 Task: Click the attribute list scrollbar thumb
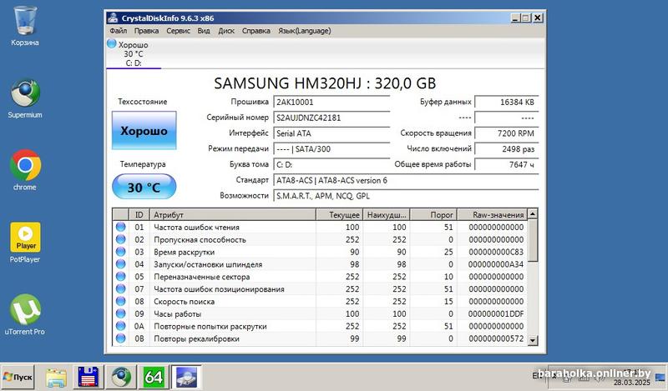pyautogui.click(x=533, y=240)
